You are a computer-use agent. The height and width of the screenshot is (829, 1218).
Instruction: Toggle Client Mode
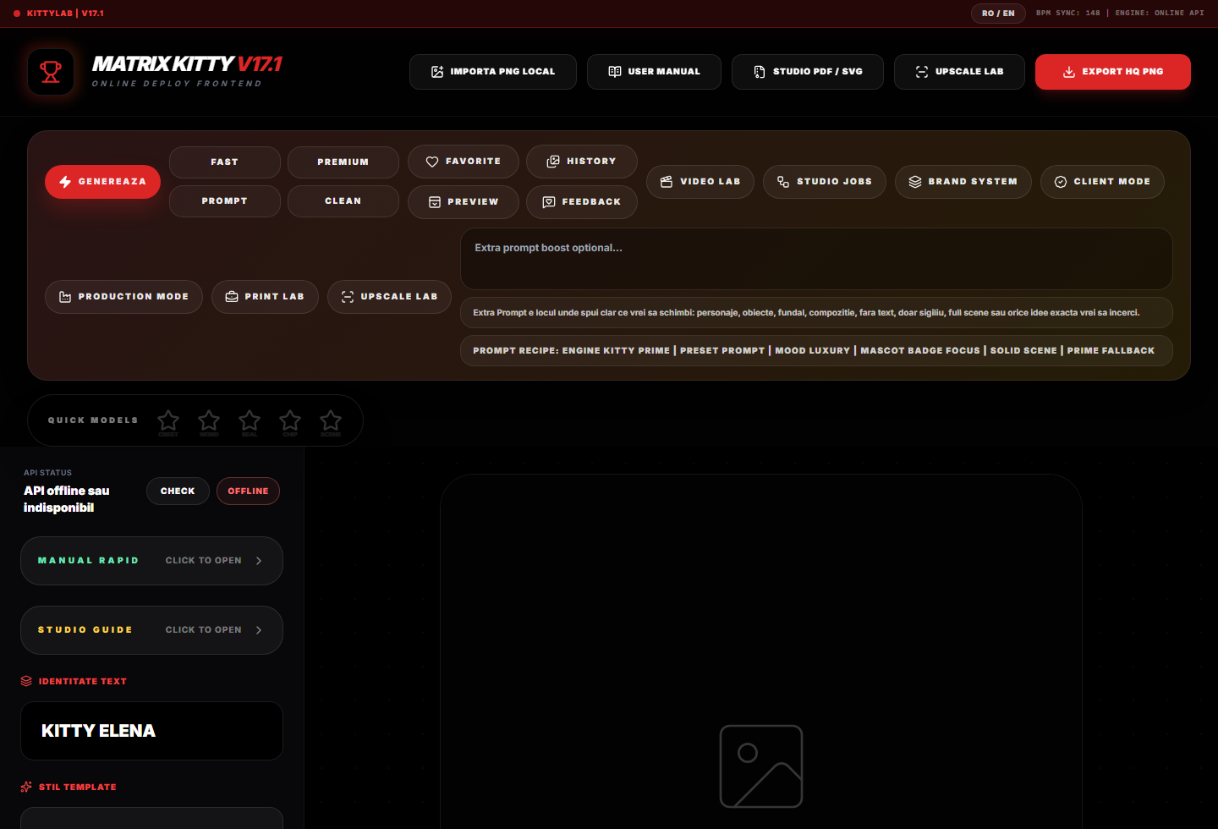pos(1103,182)
